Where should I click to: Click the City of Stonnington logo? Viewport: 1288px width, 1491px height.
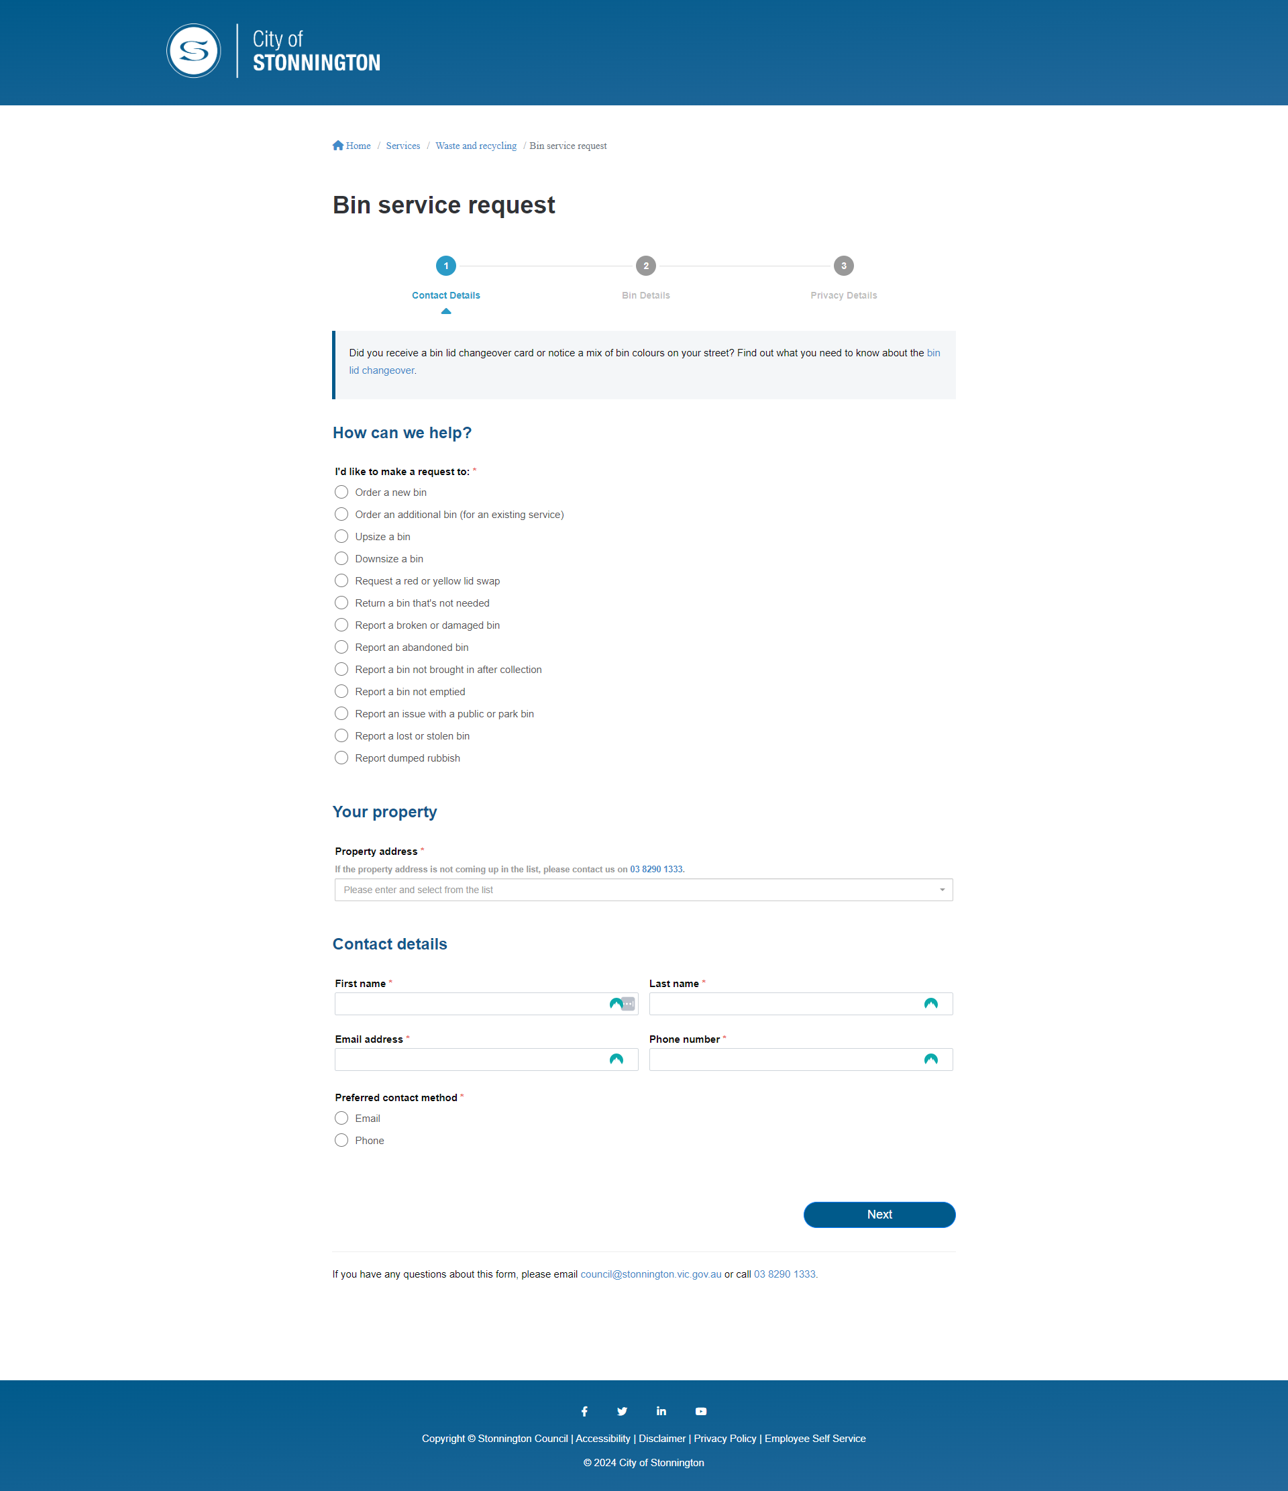[x=274, y=51]
